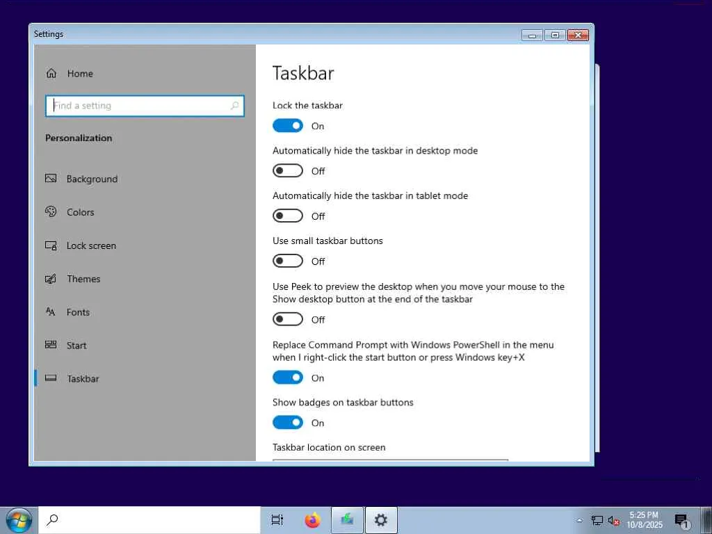
Task: Go to Lock screen settings page
Action: tap(91, 245)
